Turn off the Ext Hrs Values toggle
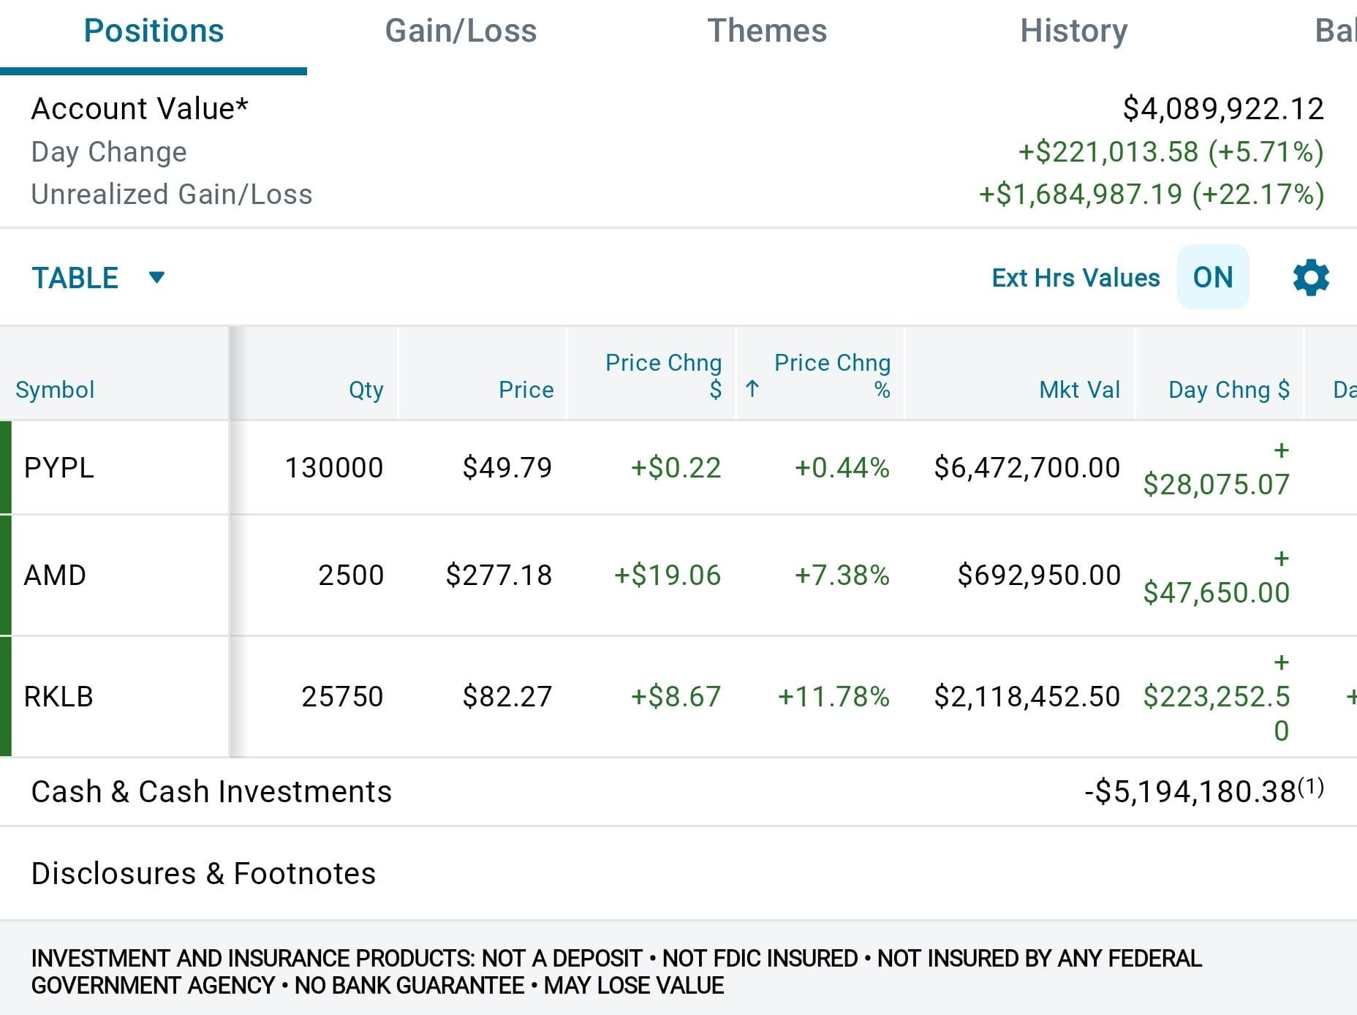The image size is (1357, 1015). tap(1212, 278)
